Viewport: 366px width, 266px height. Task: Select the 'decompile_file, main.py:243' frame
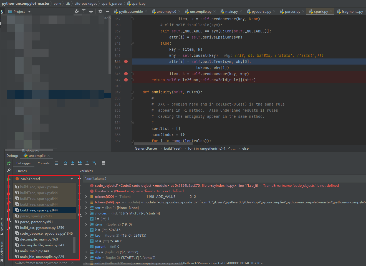pos(42,245)
